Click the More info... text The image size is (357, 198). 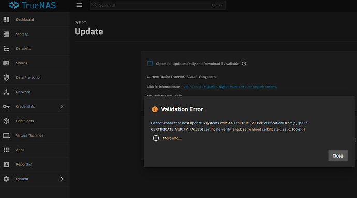tap(172, 138)
